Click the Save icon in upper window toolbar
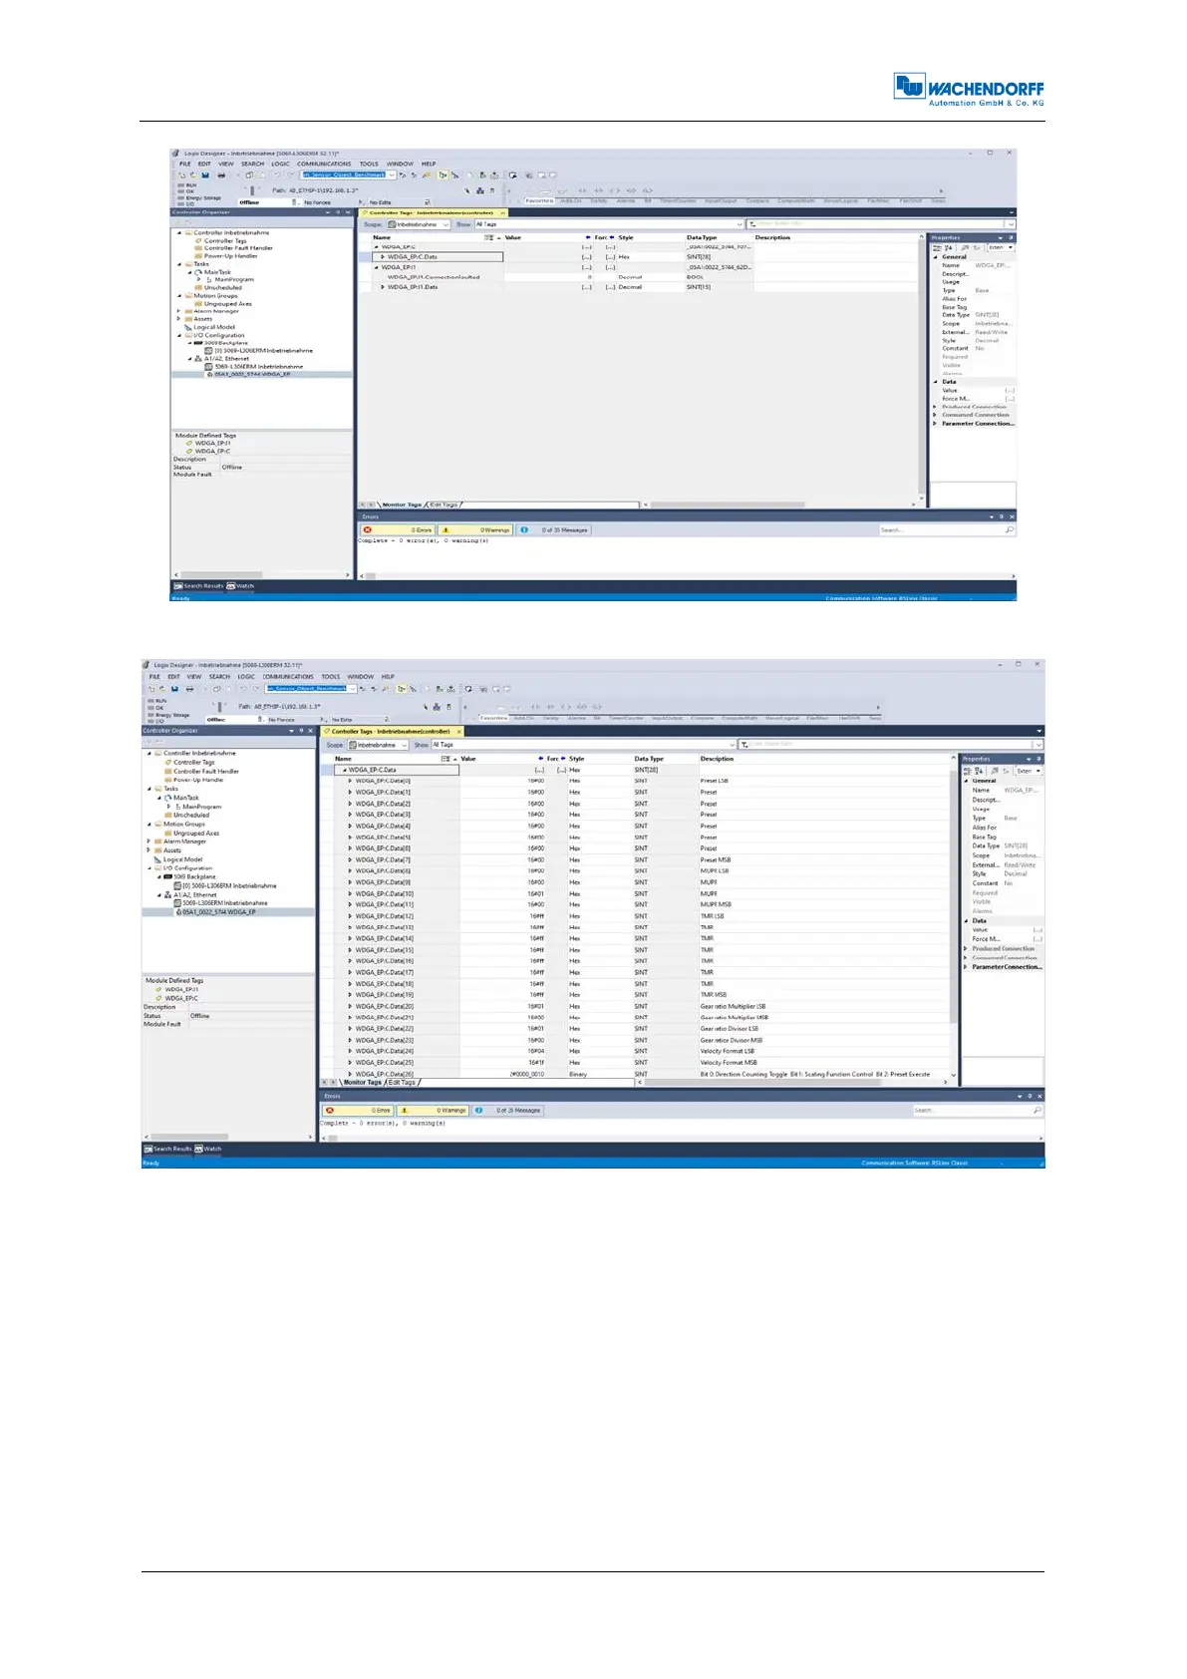The height and width of the screenshot is (1679, 1187). point(205,175)
